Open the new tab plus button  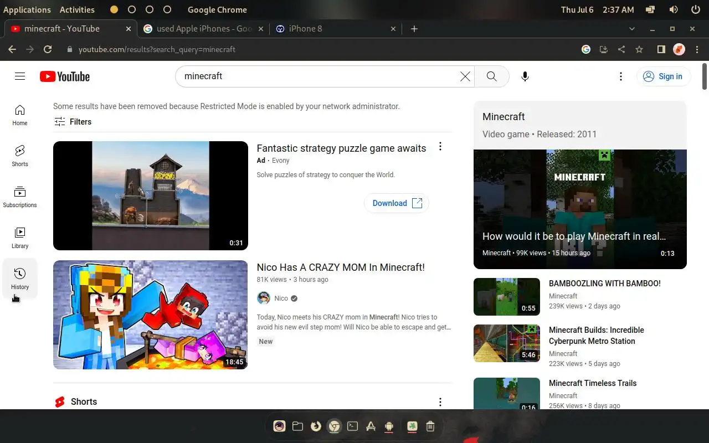pos(414,29)
